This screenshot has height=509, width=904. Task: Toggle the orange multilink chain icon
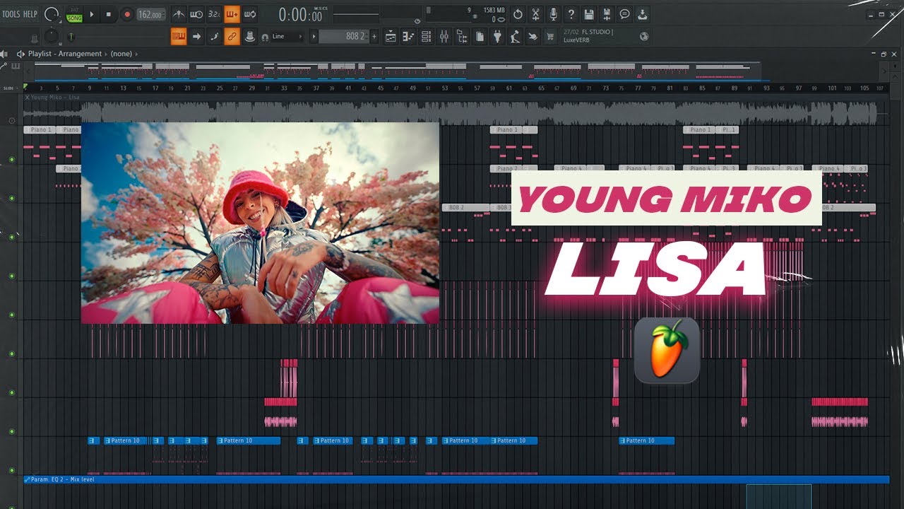[x=232, y=37]
